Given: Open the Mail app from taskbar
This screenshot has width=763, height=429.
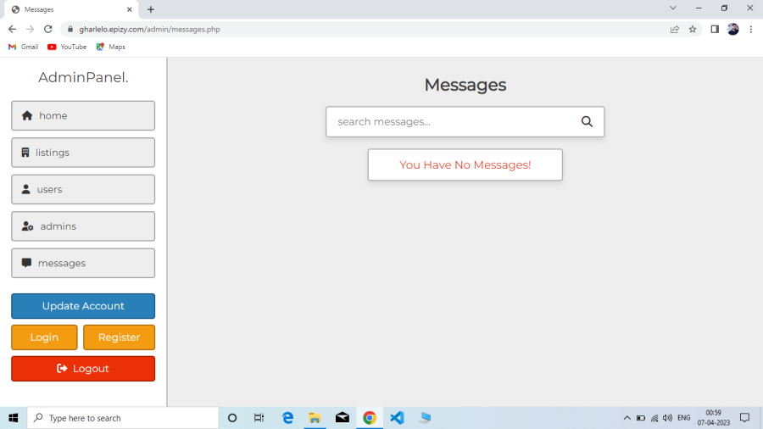Looking at the screenshot, I should point(343,418).
